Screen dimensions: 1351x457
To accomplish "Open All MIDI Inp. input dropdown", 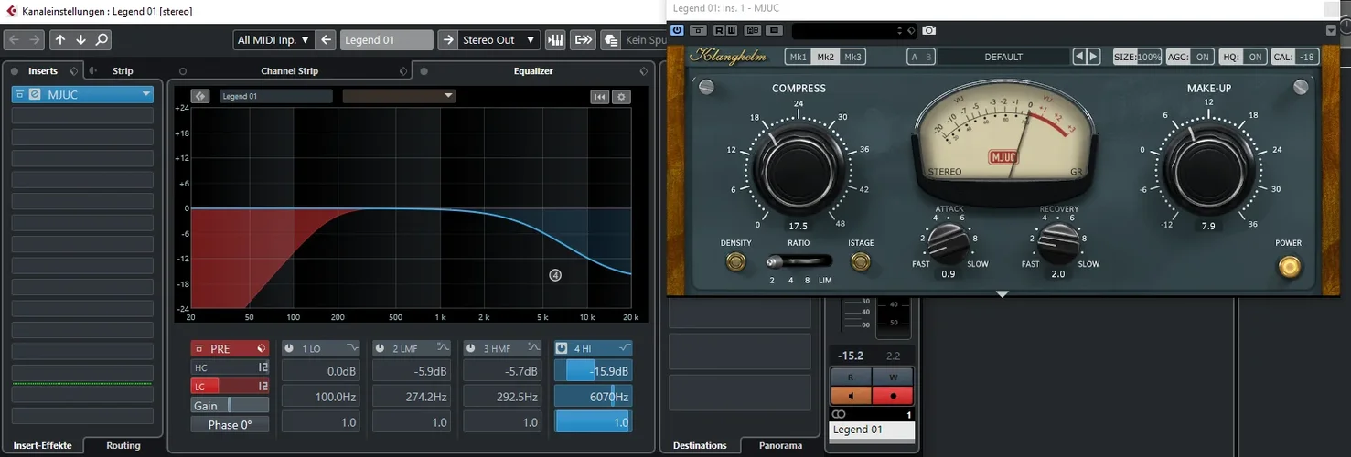I will click(x=273, y=40).
